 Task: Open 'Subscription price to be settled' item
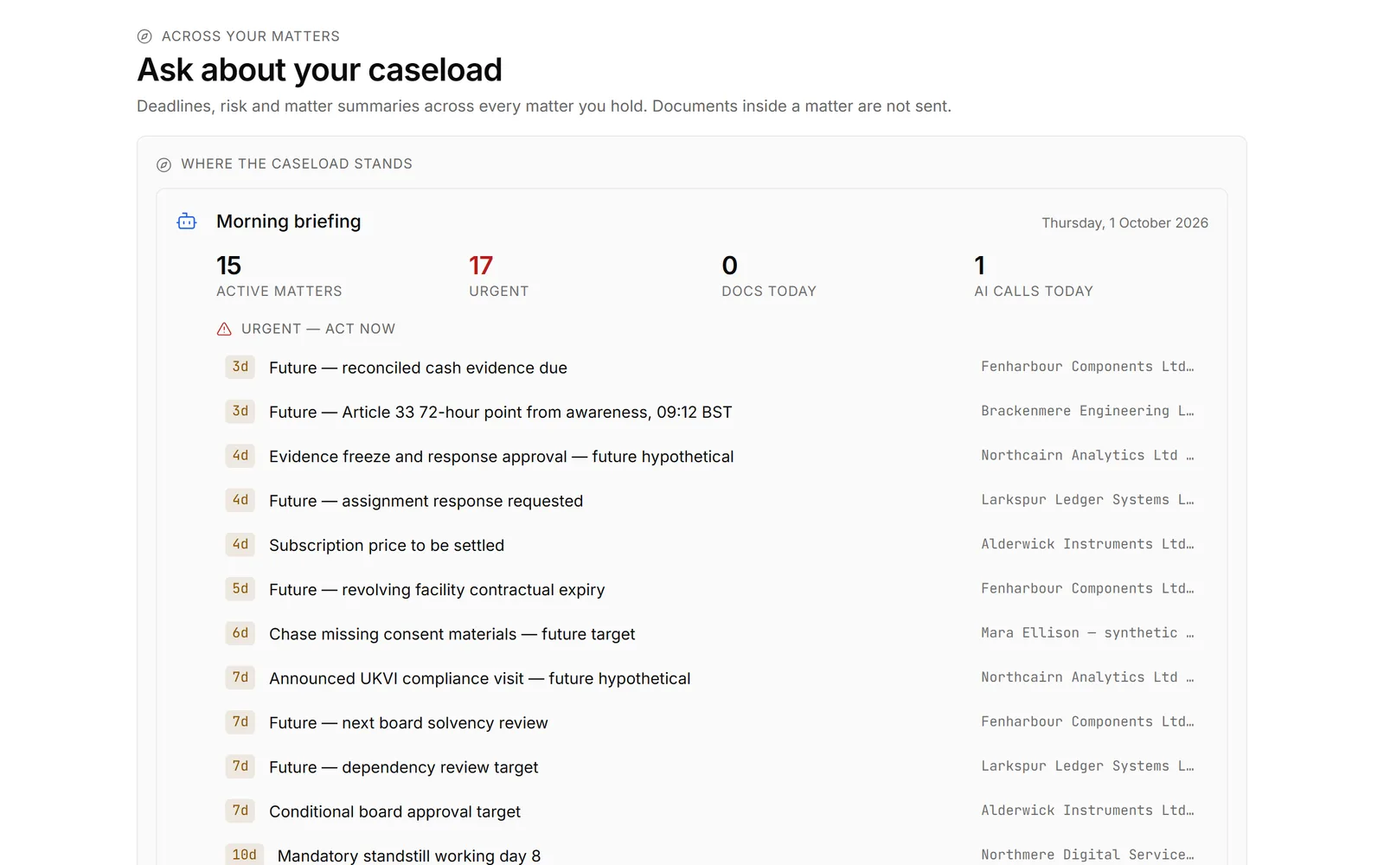click(709, 545)
